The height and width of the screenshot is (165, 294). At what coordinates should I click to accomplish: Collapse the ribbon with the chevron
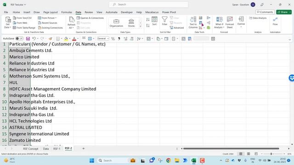pos(290,39)
